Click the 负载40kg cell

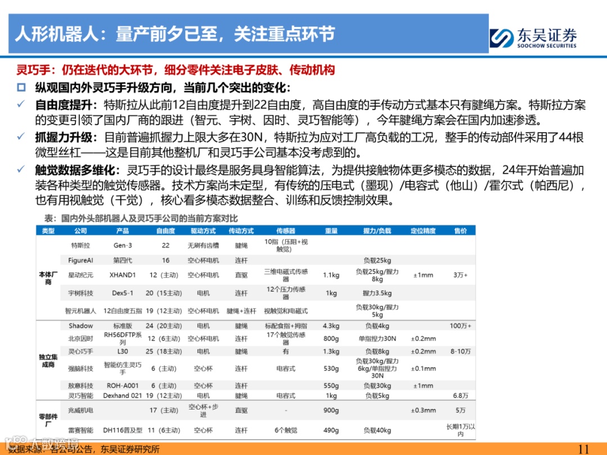click(x=377, y=430)
